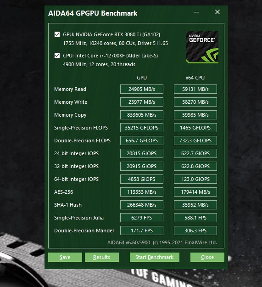
Task: Click the Single-Precision FLOPS label
Action: coord(81,128)
